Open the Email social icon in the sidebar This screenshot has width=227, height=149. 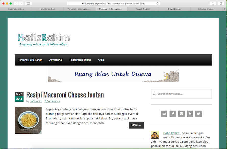point(164,114)
